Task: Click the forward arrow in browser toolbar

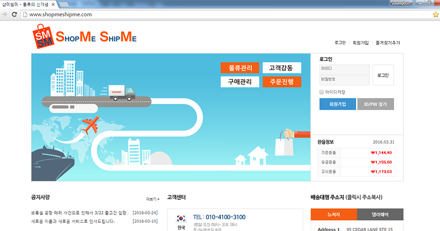Action: pos(5,14)
